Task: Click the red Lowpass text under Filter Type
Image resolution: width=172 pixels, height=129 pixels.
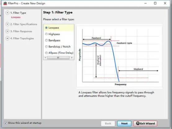Action: pyautogui.click(x=16, y=17)
